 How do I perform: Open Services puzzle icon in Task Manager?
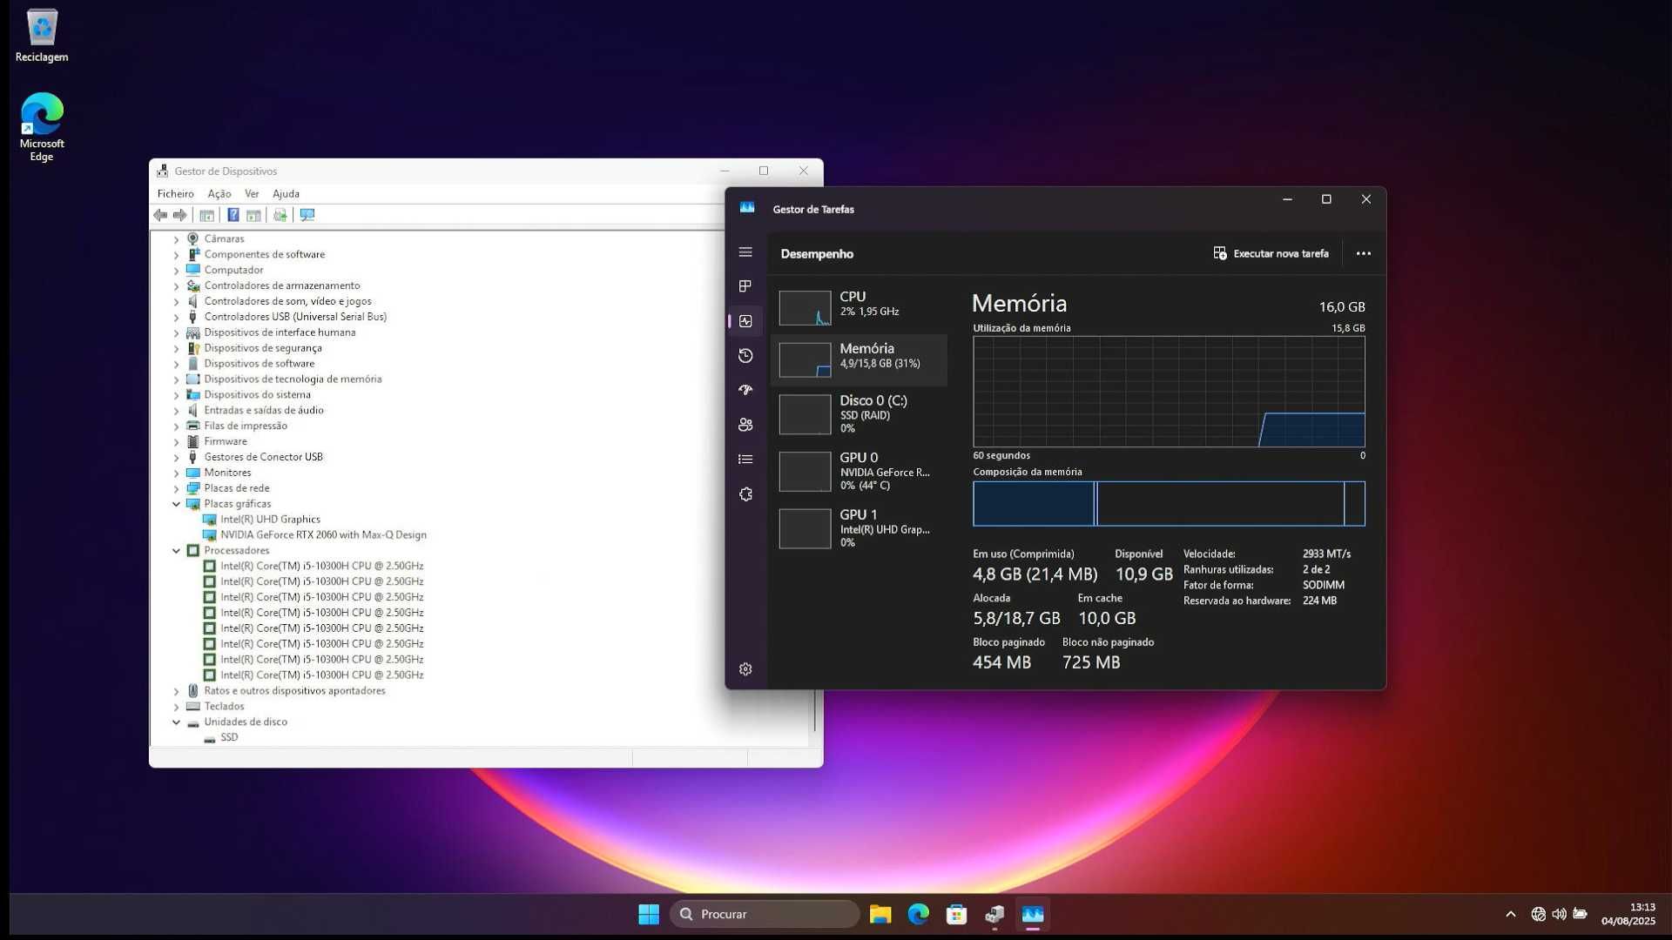pos(745,494)
